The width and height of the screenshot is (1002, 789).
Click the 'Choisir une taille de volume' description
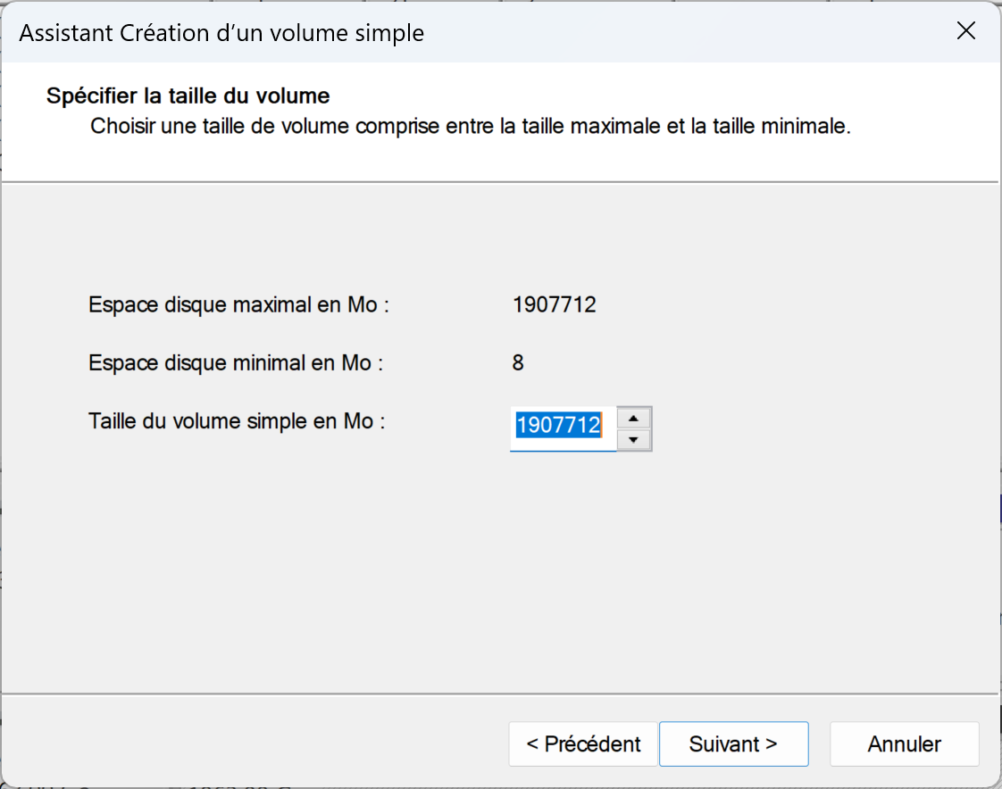pyautogui.click(x=471, y=126)
